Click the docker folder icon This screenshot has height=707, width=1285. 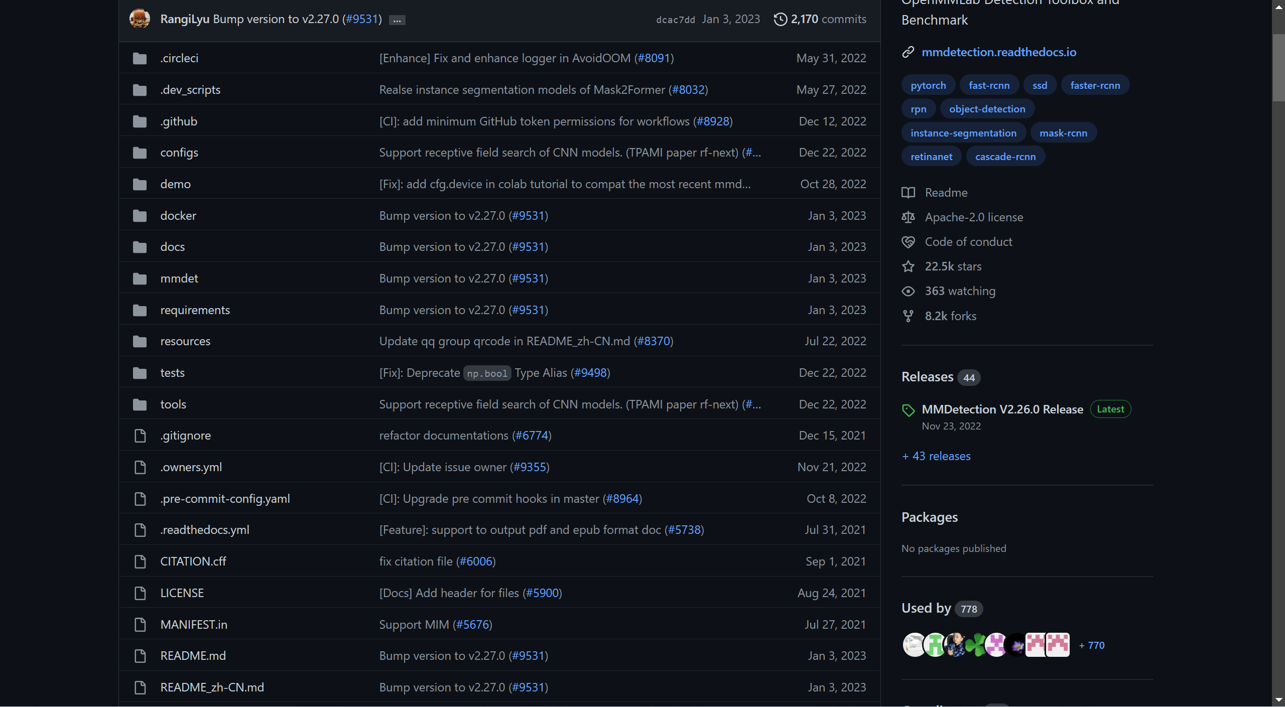pyautogui.click(x=140, y=216)
